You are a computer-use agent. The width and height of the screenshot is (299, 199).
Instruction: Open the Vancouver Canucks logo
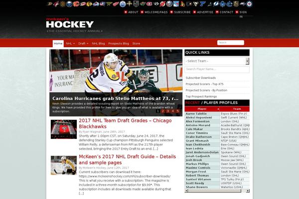tap(229, 4)
